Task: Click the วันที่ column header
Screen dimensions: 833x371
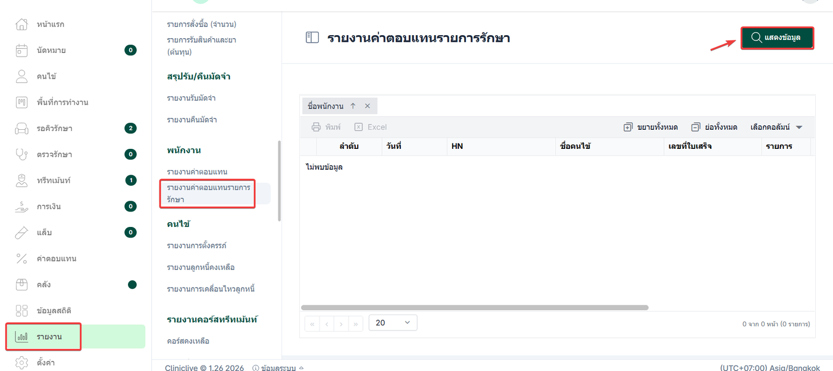Action: click(x=414, y=146)
